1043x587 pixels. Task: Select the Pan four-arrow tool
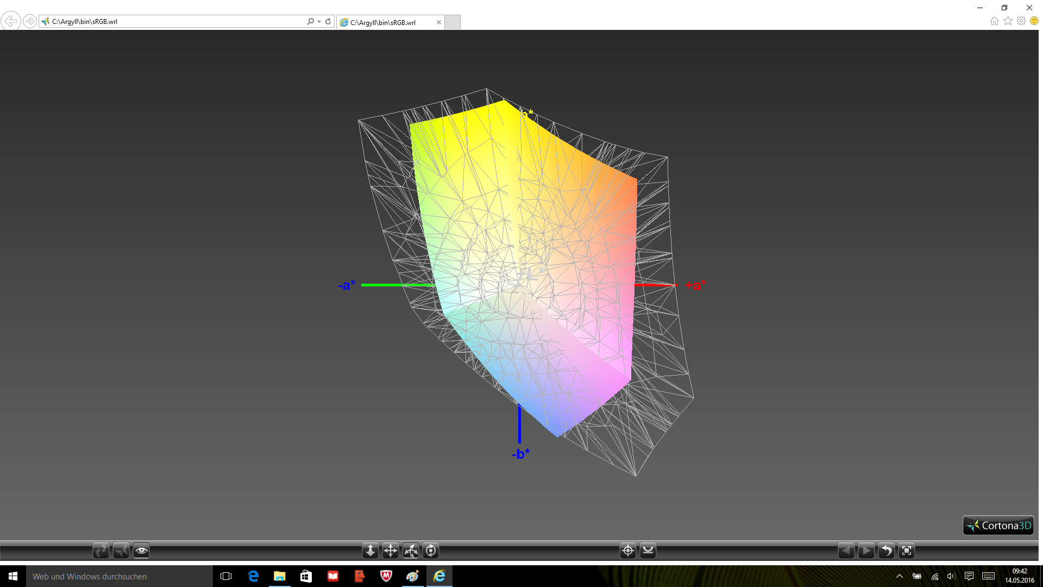pyautogui.click(x=391, y=551)
